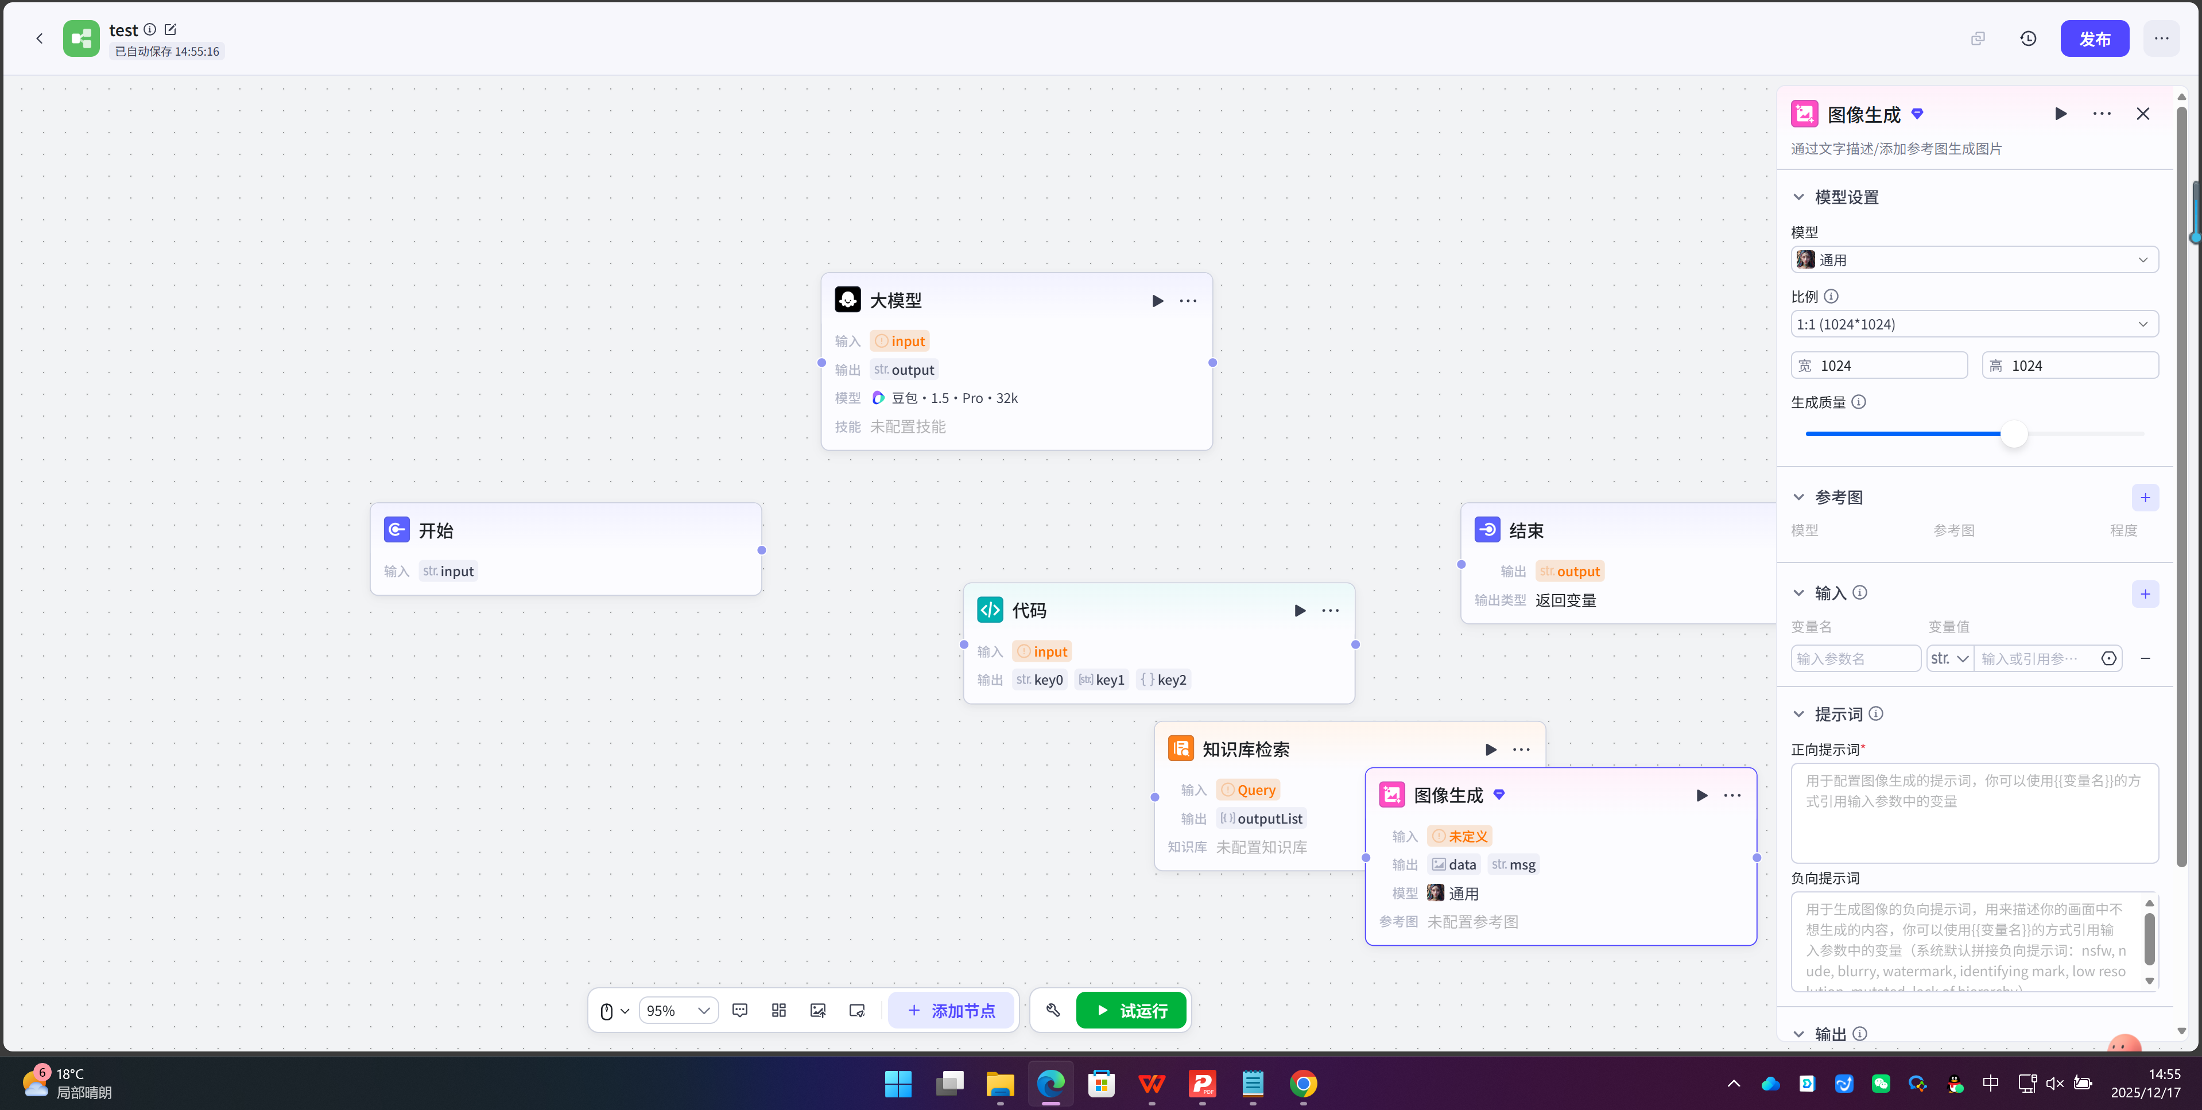Adjust the 生成质量 slider handle
This screenshot has width=2202, height=1110.
point(2014,434)
